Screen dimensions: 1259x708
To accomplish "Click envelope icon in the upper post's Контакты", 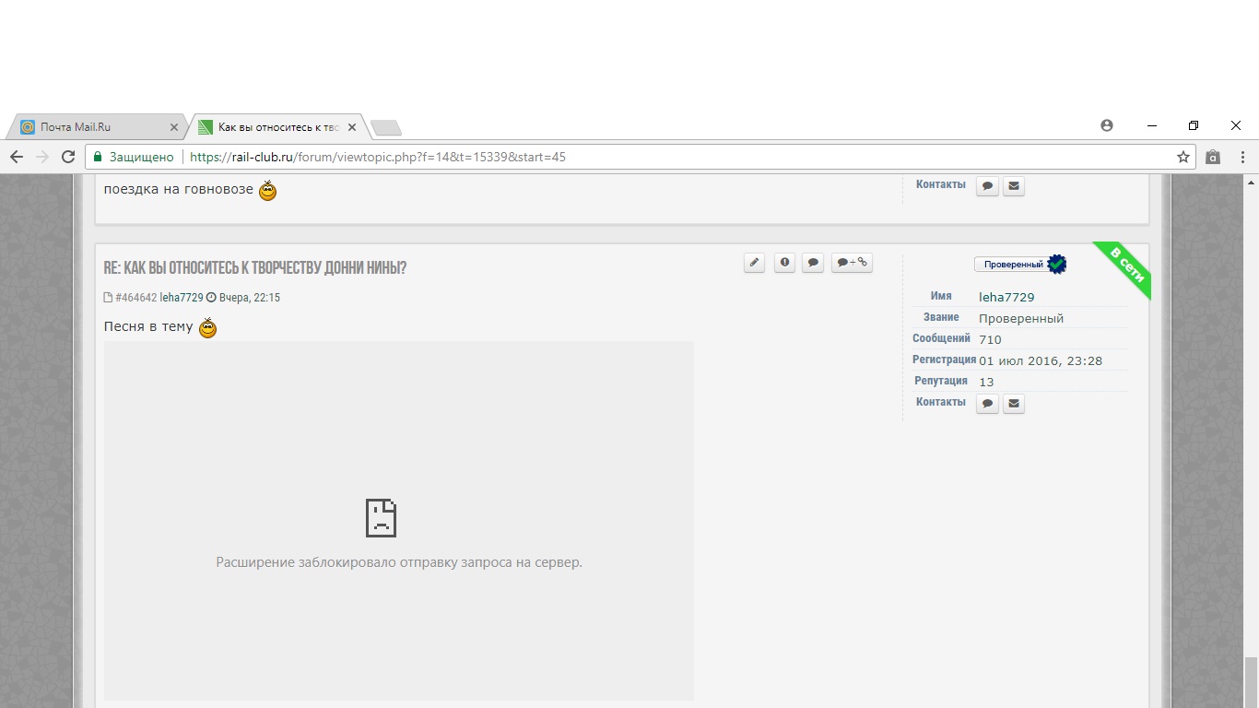I will (1013, 186).
